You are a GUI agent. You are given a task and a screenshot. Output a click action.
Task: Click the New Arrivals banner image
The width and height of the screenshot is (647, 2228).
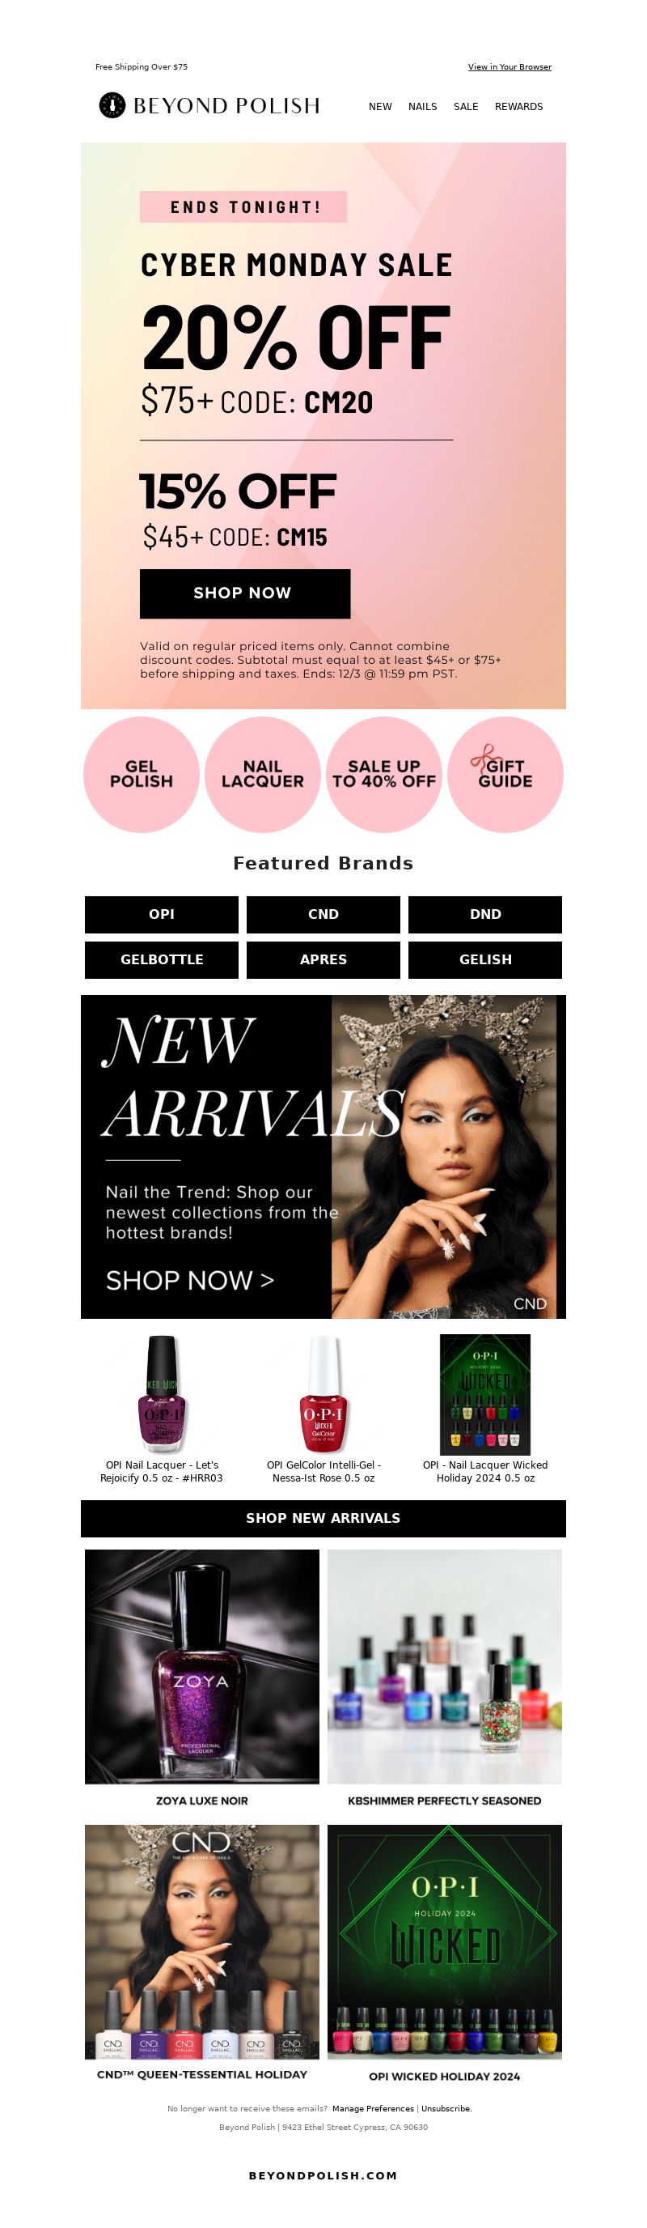(x=323, y=1156)
